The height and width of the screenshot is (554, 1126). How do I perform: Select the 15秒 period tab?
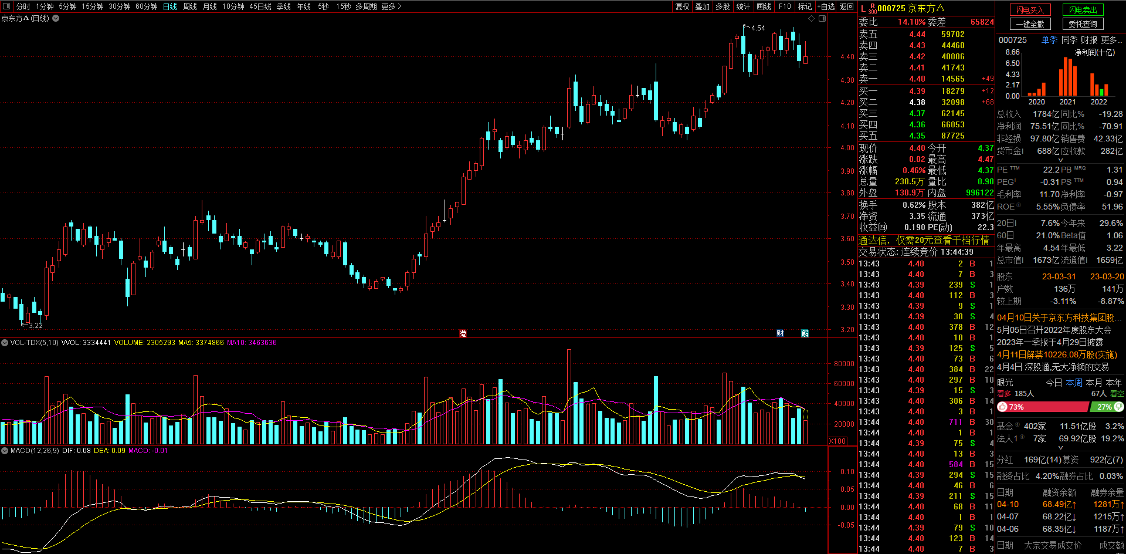343,6
